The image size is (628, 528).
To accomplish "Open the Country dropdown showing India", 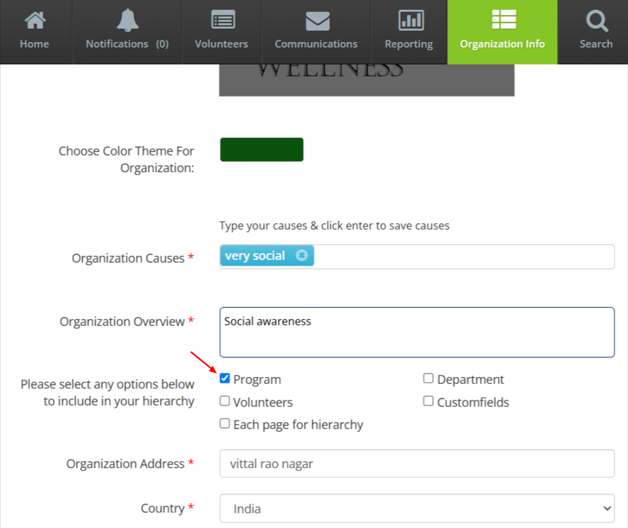I will click(x=417, y=508).
